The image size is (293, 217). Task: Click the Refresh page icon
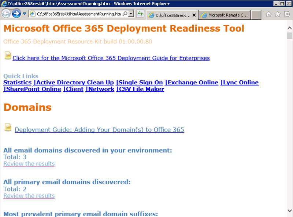point(140,14)
